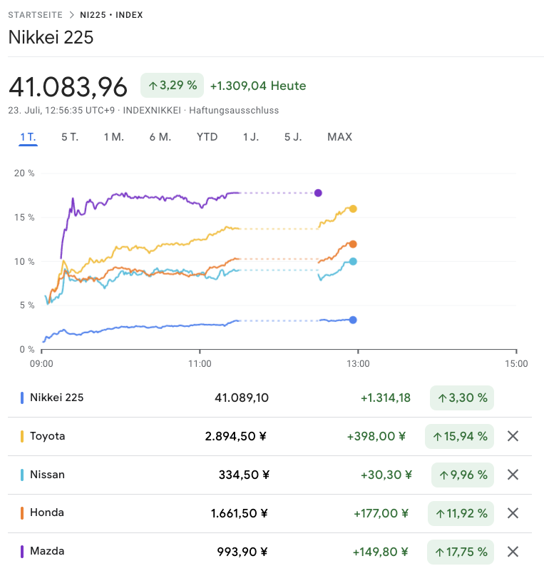
Task: Click the Nikkei value 41.089,10
Action: tap(242, 398)
